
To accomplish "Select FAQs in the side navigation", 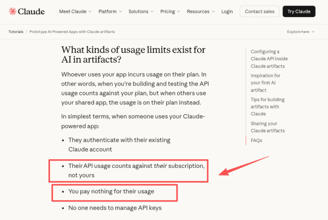I will click(256, 140).
